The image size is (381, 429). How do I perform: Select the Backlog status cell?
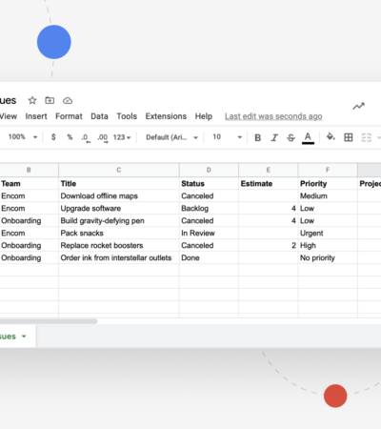click(x=209, y=208)
